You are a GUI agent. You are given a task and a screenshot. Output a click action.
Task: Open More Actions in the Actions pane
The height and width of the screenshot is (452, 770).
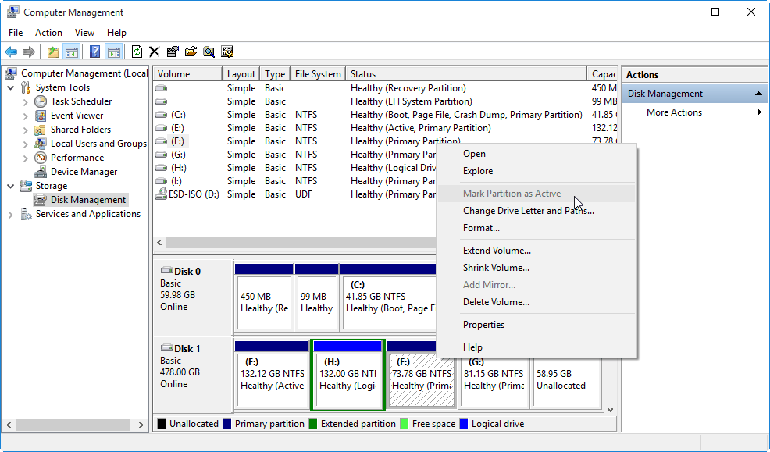tap(672, 112)
